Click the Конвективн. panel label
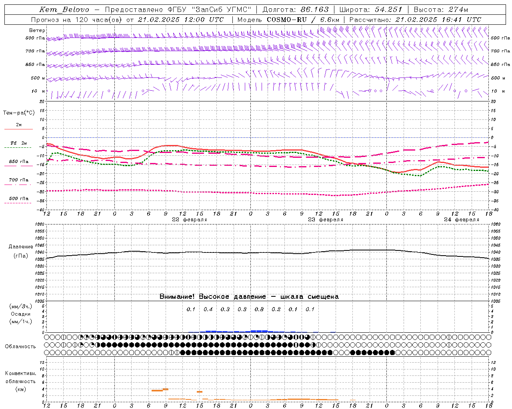Viewport: 512px width, 409px height. (21, 373)
